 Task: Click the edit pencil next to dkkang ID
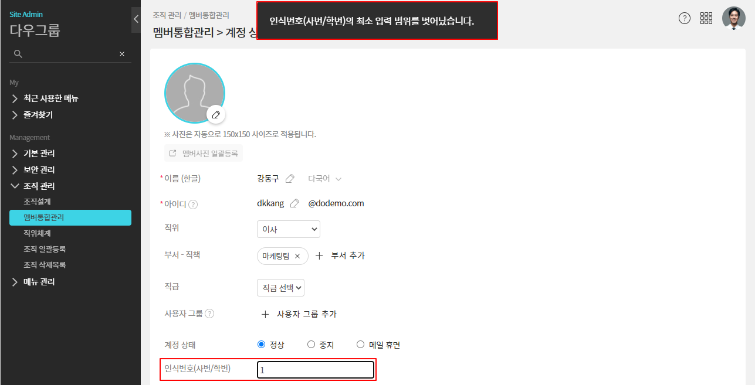(294, 203)
